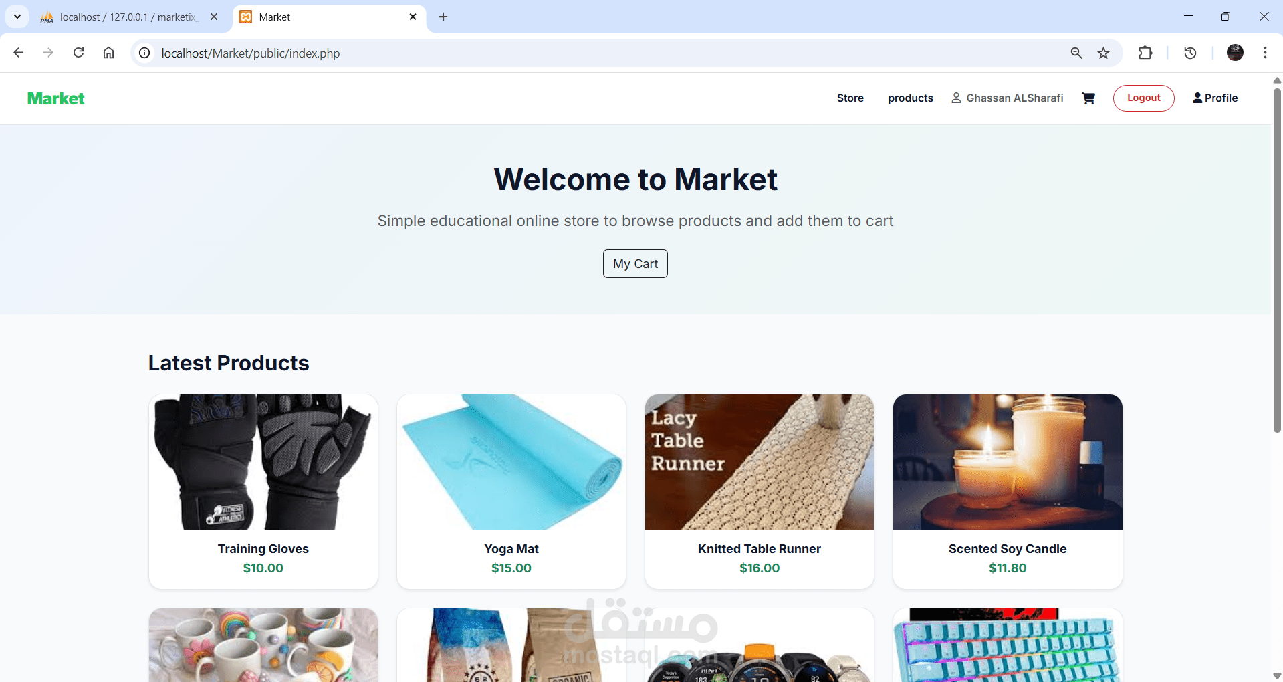Open the Profile link in navbar

pos(1215,98)
